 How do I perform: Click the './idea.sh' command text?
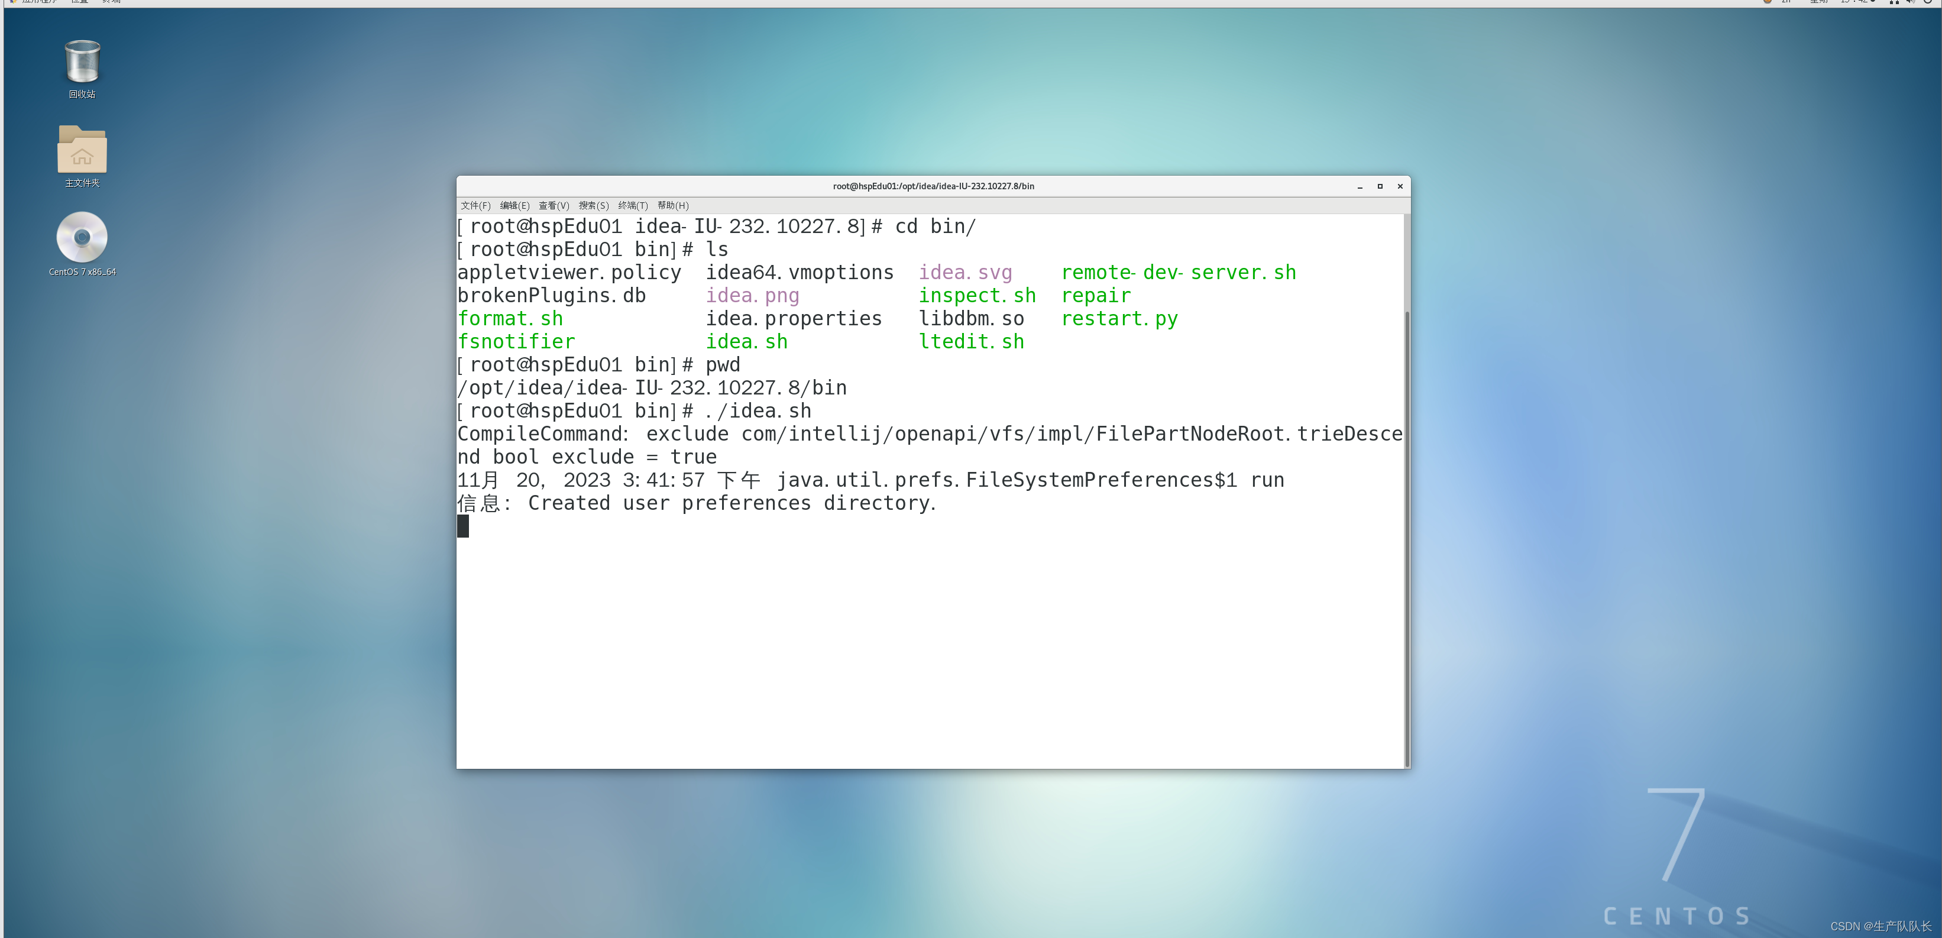(758, 411)
